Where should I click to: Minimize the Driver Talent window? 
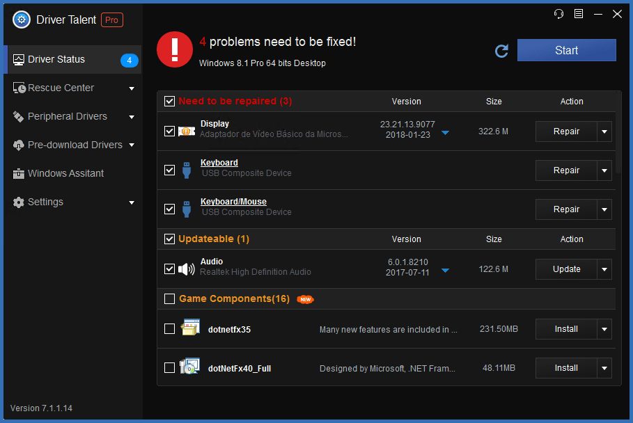pos(598,14)
